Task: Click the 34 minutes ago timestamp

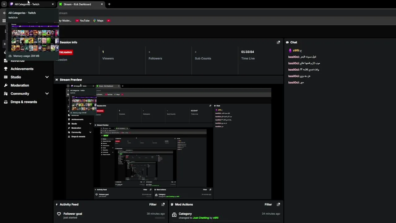Action: click(x=271, y=214)
